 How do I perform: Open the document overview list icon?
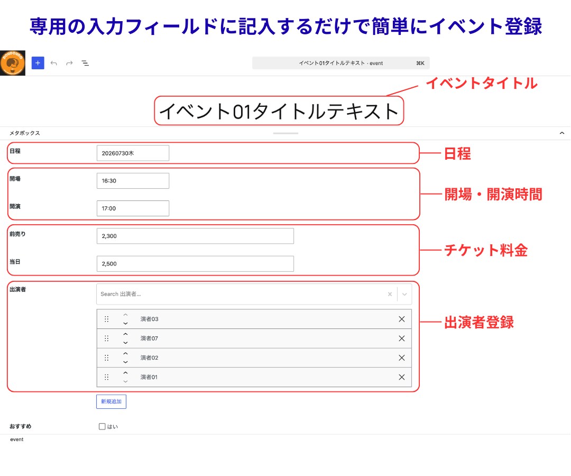point(85,63)
